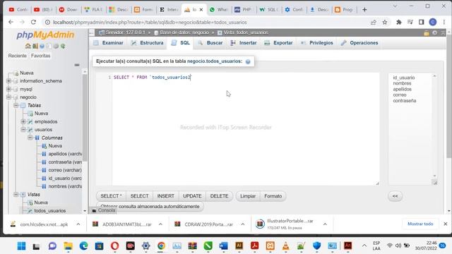The width and height of the screenshot is (452, 254).
Task: Select id_usuario in column list
Action: (x=404, y=78)
